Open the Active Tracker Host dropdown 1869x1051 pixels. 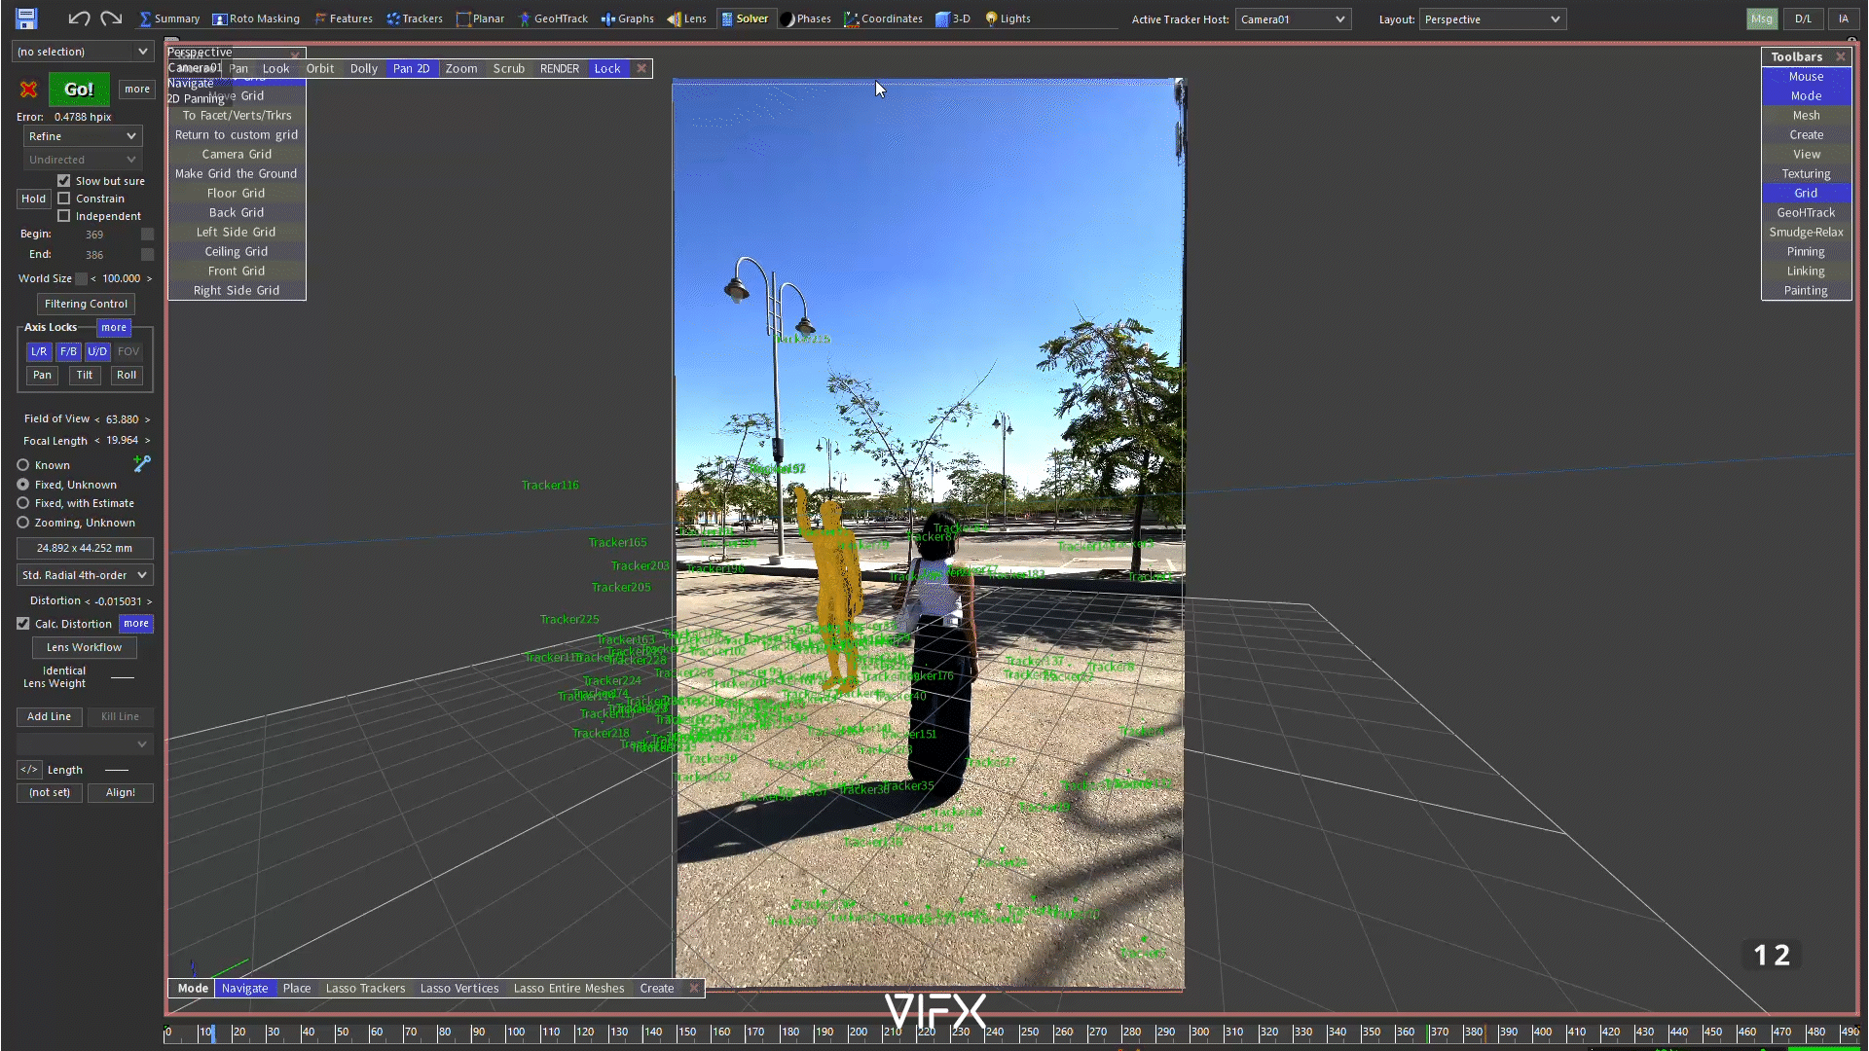(1293, 19)
